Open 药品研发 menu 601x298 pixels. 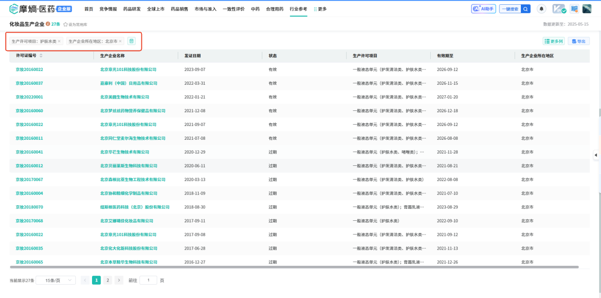point(132,9)
